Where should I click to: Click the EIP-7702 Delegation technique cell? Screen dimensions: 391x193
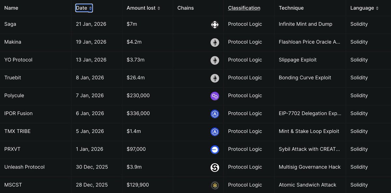click(310, 113)
